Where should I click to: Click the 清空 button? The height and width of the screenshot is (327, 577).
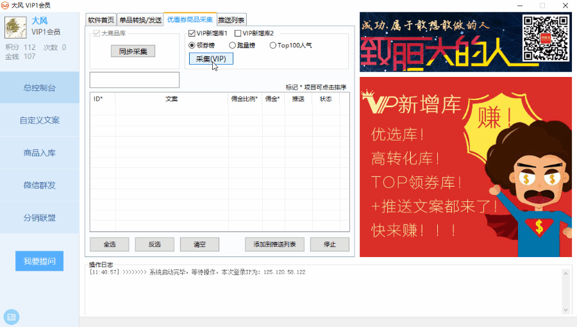pos(199,244)
